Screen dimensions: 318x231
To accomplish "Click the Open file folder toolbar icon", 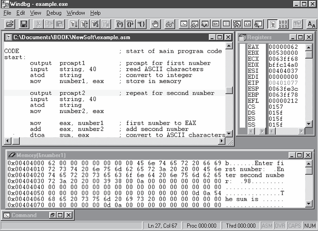I will [x=10, y=24].
